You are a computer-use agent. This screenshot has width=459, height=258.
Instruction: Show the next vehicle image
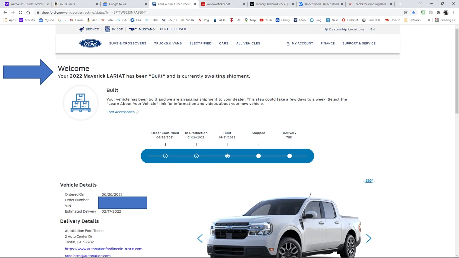(369, 238)
